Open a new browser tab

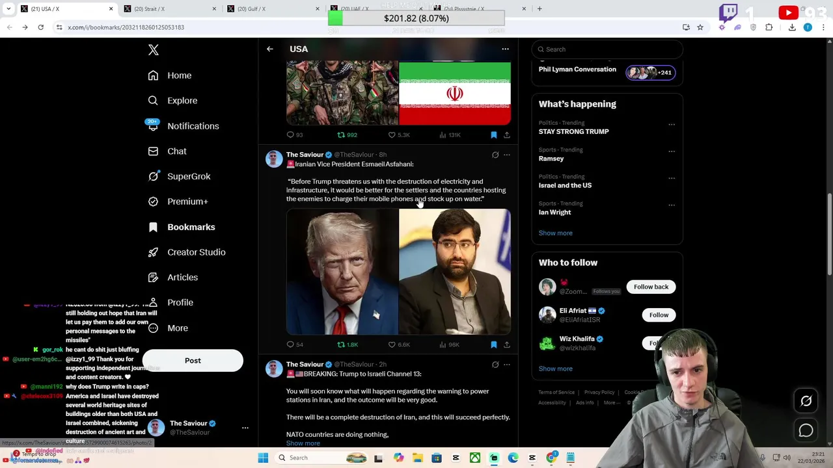[539, 9]
